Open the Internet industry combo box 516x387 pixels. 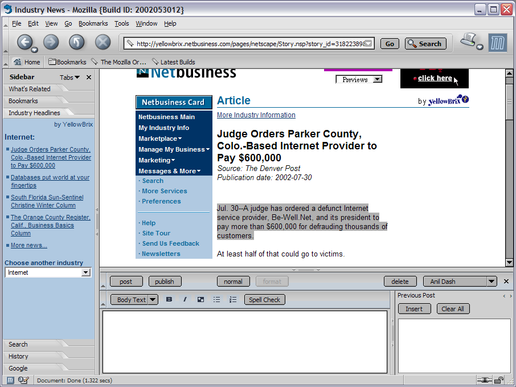click(48, 272)
